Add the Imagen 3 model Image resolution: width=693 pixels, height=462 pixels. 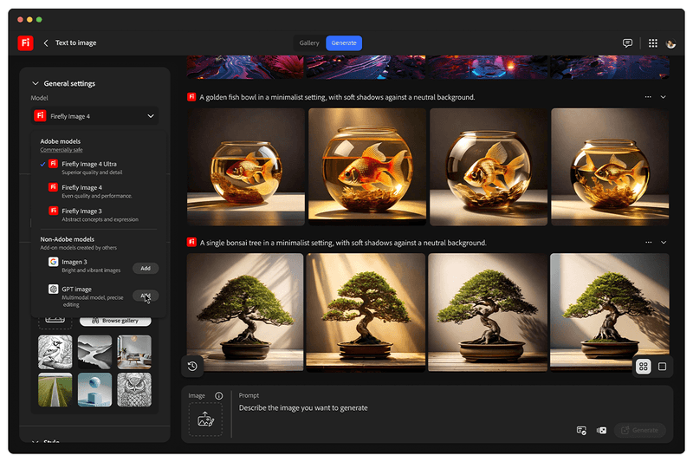pyautogui.click(x=146, y=269)
